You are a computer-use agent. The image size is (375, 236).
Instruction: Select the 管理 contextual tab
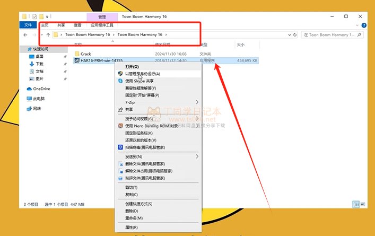(x=102, y=17)
